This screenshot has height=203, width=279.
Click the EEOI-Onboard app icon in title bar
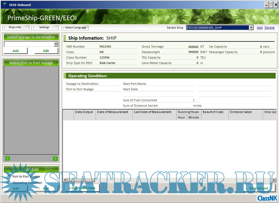[x=5, y=5]
